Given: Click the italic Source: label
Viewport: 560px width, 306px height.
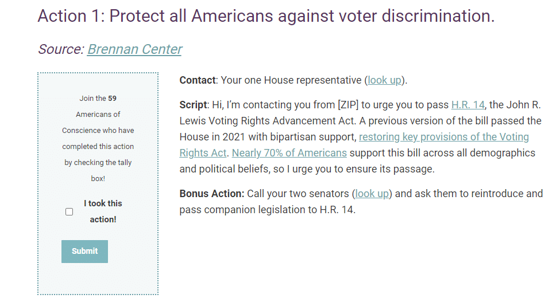Looking at the screenshot, I should [x=61, y=49].
